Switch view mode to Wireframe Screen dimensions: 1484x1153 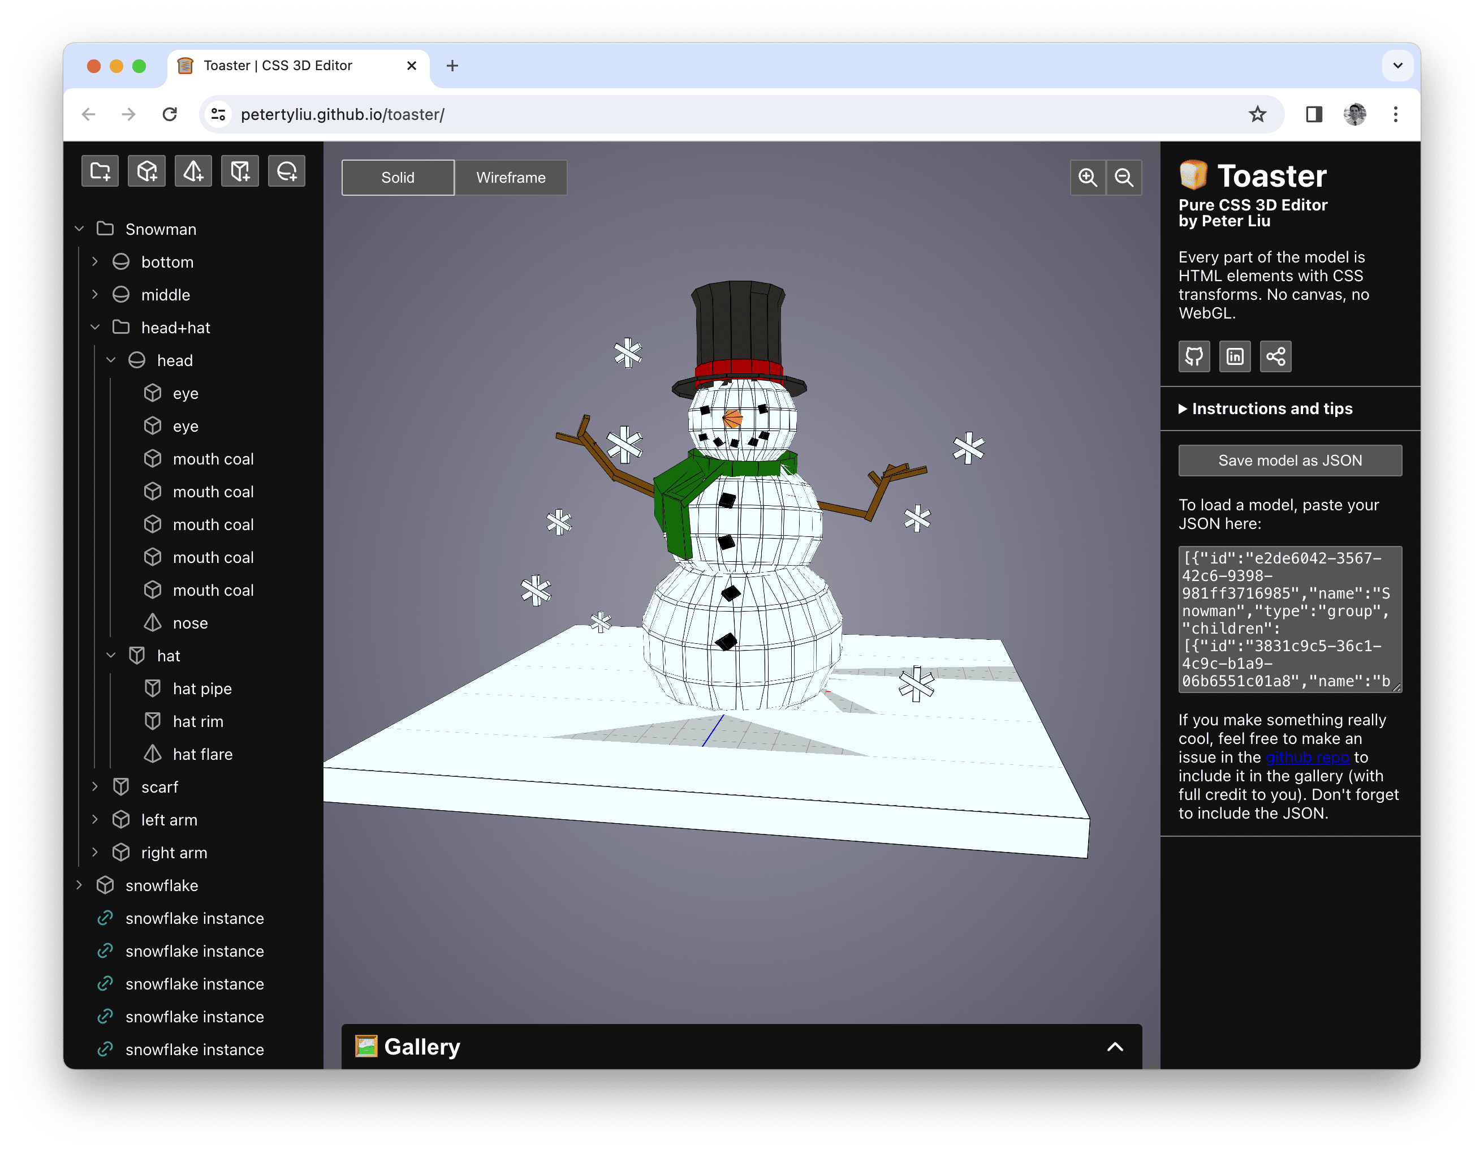point(510,178)
